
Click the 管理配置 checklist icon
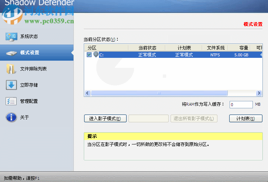pyautogui.click(x=11, y=101)
